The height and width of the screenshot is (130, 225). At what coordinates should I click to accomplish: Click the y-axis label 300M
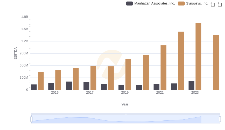[24, 78]
